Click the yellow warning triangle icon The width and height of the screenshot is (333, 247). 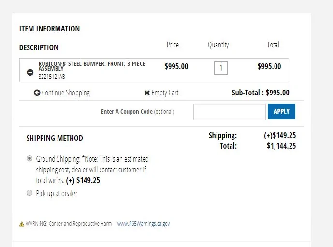pos(22,224)
